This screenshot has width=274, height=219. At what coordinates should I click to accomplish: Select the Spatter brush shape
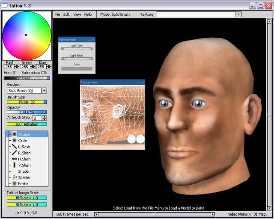point(24,178)
